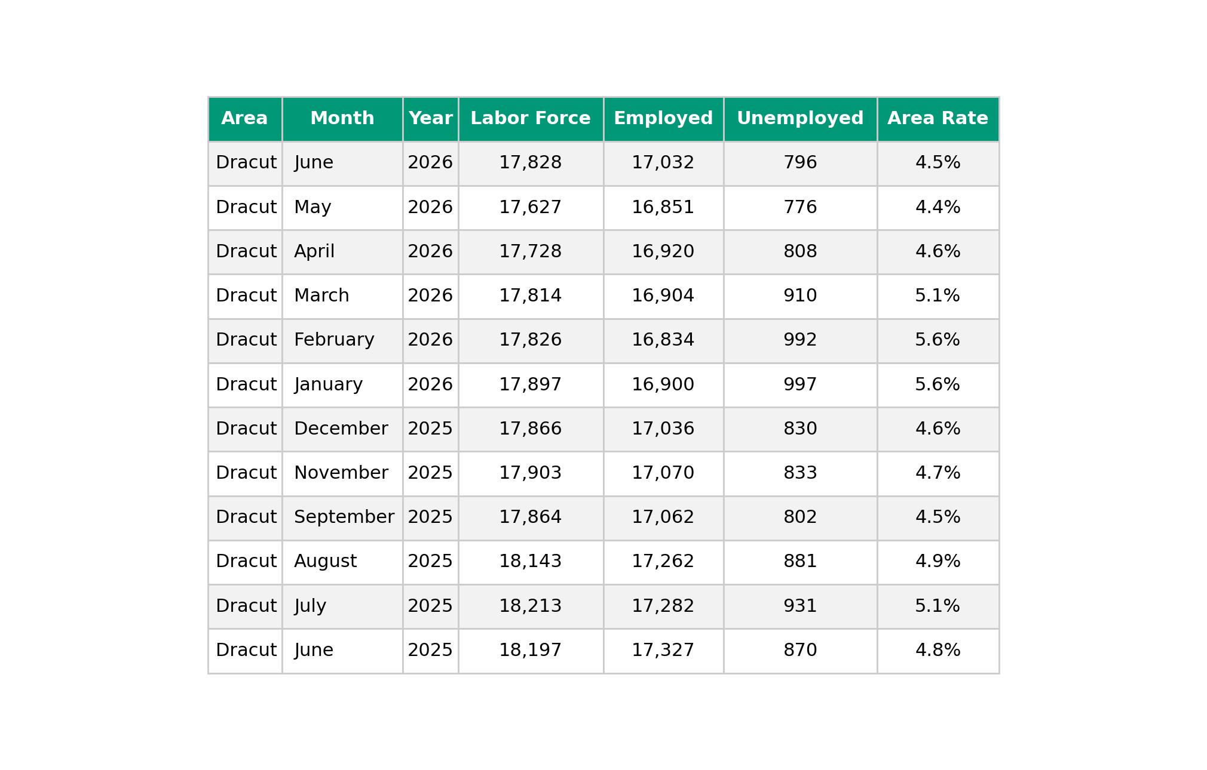Select the November area rate 4.7%
Viewport: 1207px width, 770px height.
[x=938, y=473]
